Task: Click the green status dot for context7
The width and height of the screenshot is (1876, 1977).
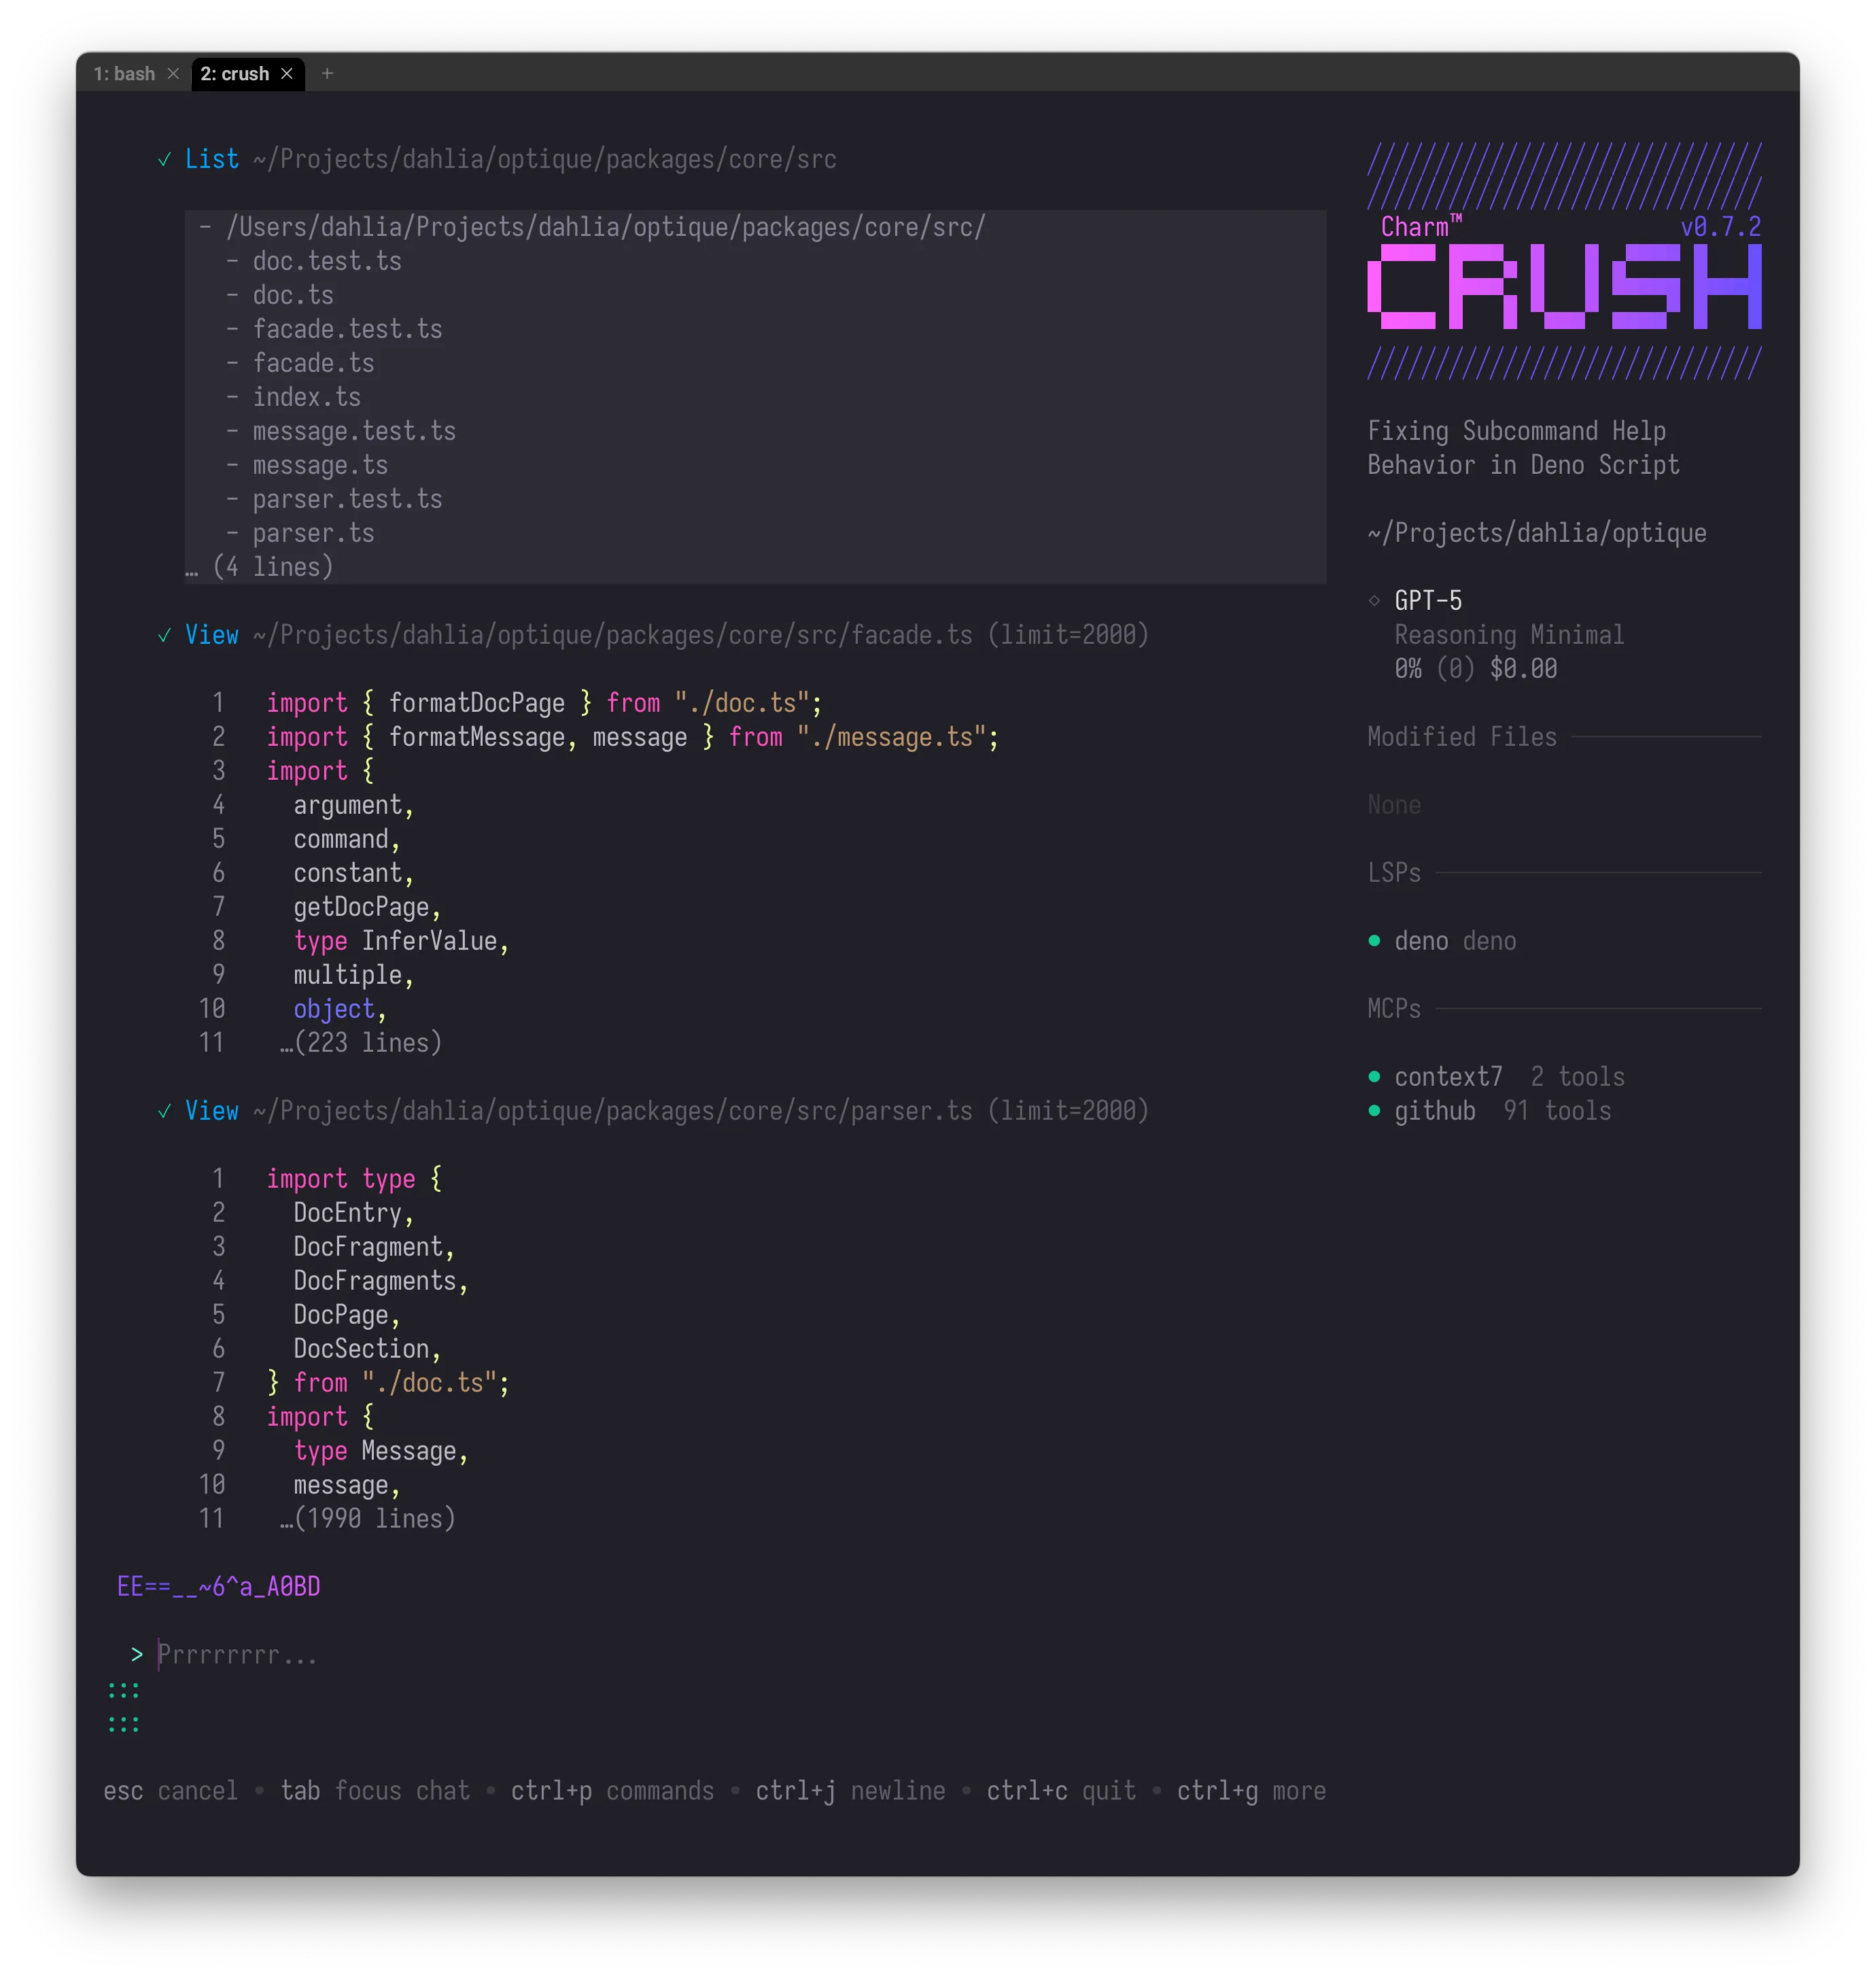Action: click(1374, 1077)
